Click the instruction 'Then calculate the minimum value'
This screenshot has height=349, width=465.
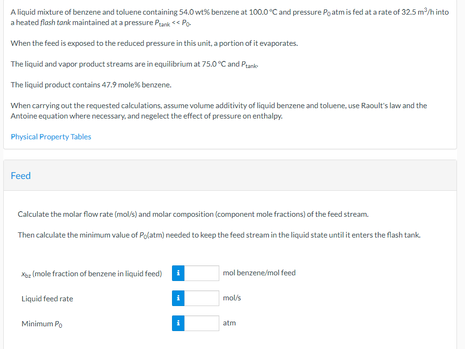219,235
